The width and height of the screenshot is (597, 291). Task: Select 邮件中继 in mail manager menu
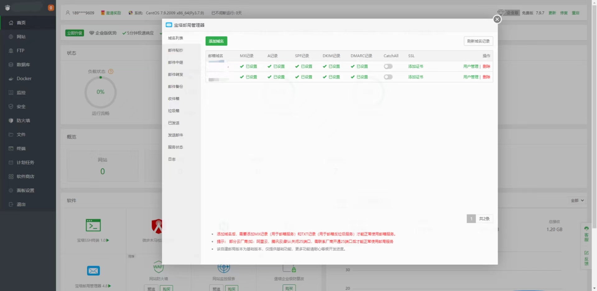(x=176, y=62)
